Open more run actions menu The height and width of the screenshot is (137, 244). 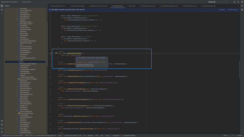[226, 2]
